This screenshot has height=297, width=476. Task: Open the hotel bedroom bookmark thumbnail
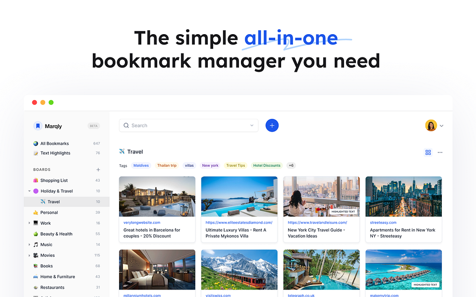point(157,269)
